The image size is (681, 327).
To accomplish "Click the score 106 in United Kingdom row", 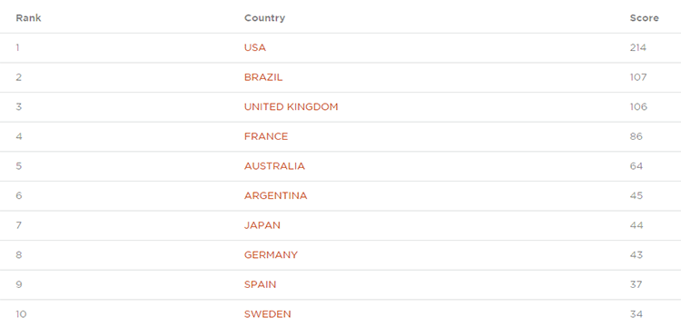I will (x=638, y=107).
